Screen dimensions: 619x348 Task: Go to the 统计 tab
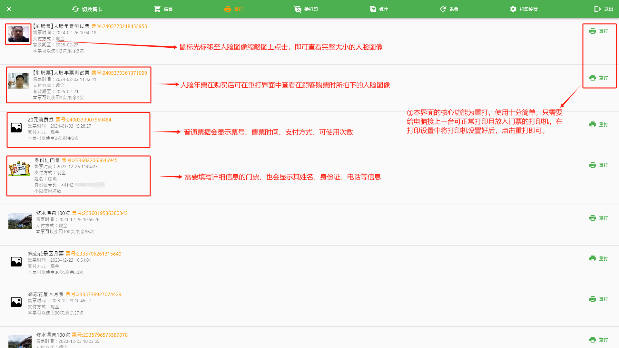coord(379,9)
